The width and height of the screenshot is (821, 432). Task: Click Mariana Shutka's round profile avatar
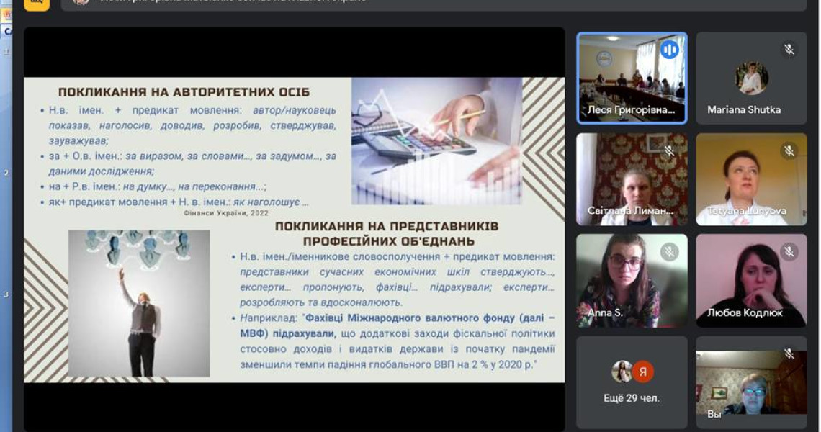751,78
